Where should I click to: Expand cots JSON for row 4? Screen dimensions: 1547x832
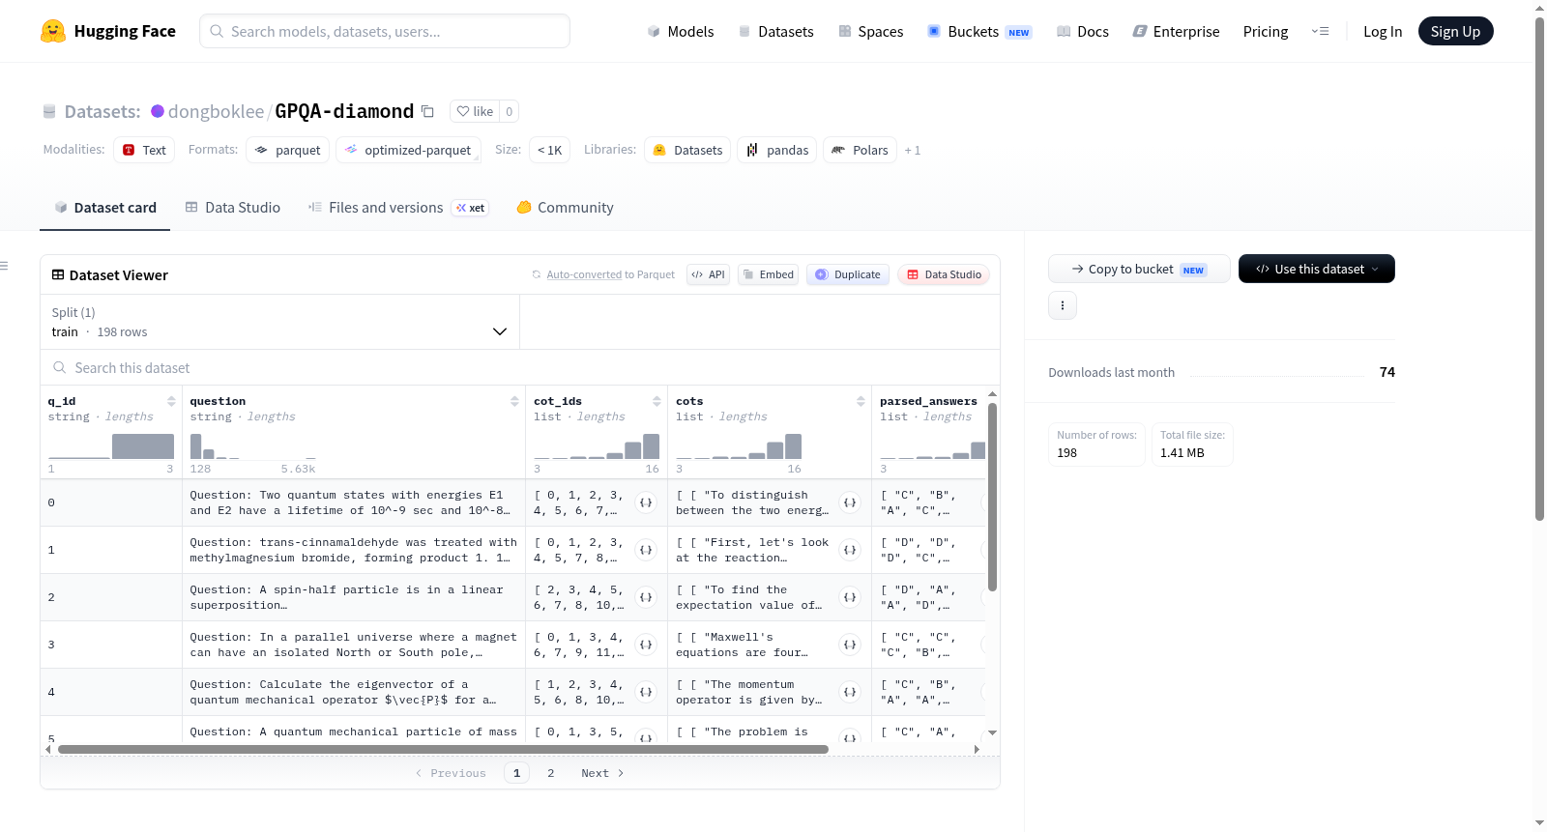850,692
